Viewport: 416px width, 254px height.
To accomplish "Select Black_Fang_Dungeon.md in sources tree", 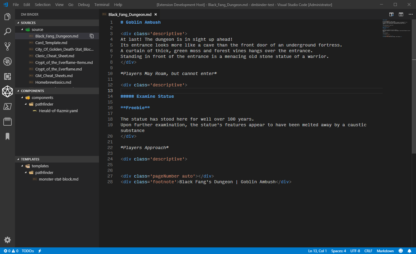I will tap(57, 36).
